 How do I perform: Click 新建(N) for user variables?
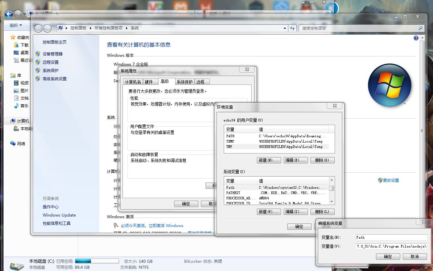pyautogui.click(x=269, y=160)
